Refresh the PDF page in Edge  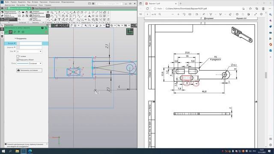147,9
